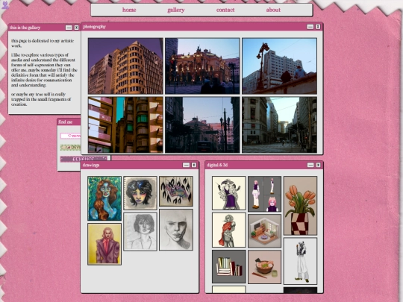Minimize the drawings window

click(x=186, y=165)
